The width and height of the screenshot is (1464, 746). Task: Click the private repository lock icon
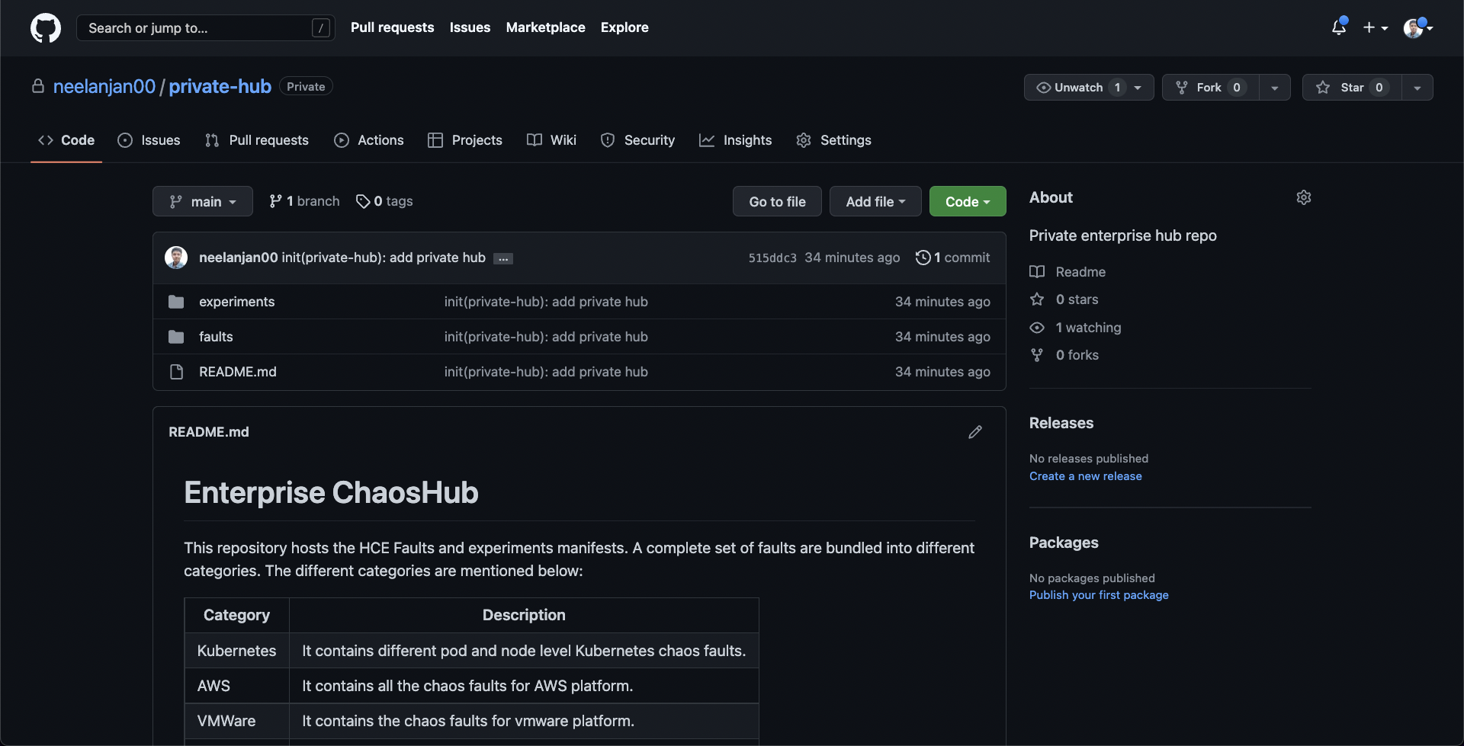[38, 86]
